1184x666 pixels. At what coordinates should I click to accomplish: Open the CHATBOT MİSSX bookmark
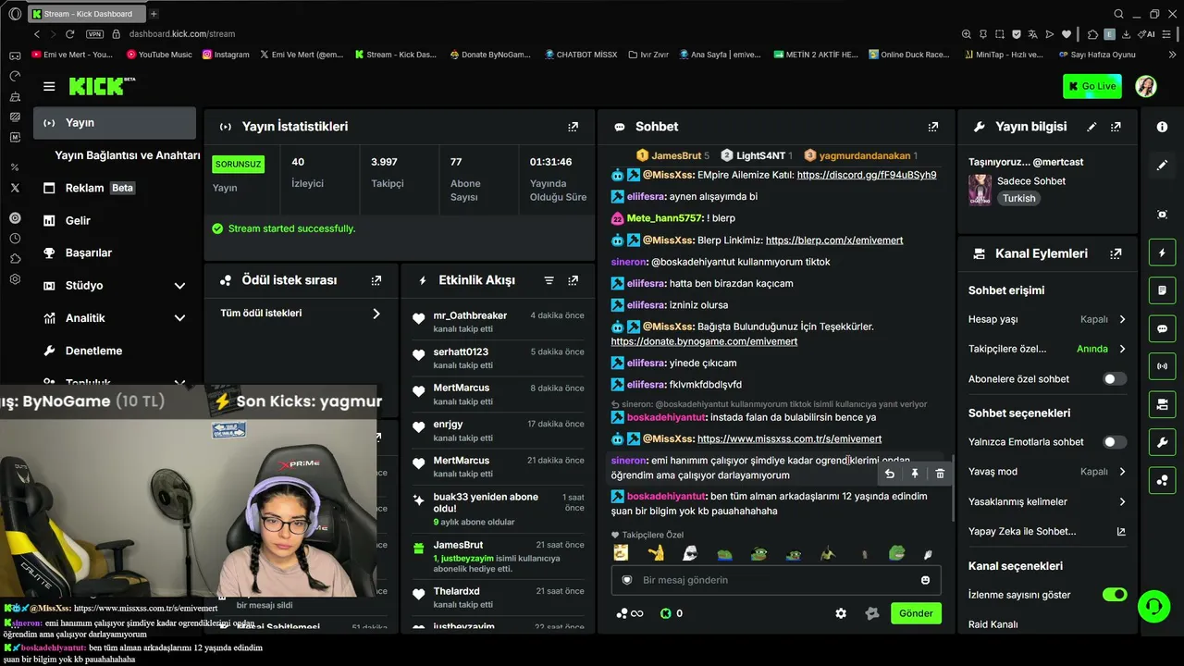(581, 55)
